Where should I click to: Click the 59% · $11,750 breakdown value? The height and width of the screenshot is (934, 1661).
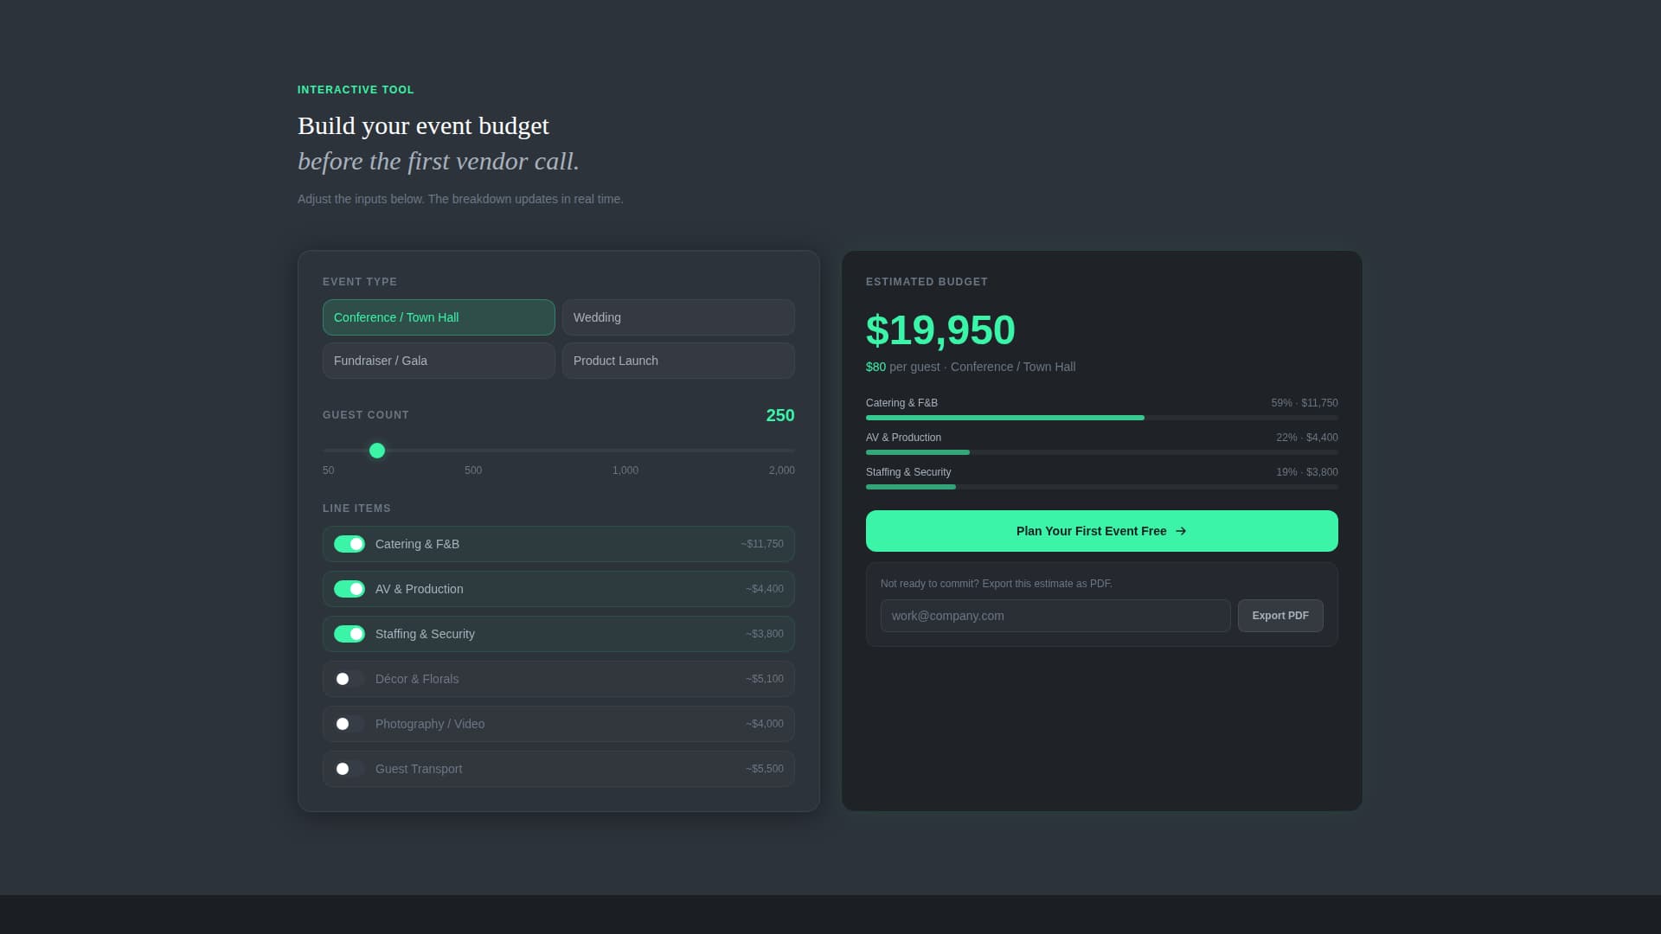[x=1305, y=403]
